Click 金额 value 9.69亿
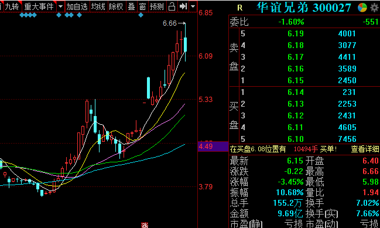Viewport: 380px width, 228px height. [290, 214]
